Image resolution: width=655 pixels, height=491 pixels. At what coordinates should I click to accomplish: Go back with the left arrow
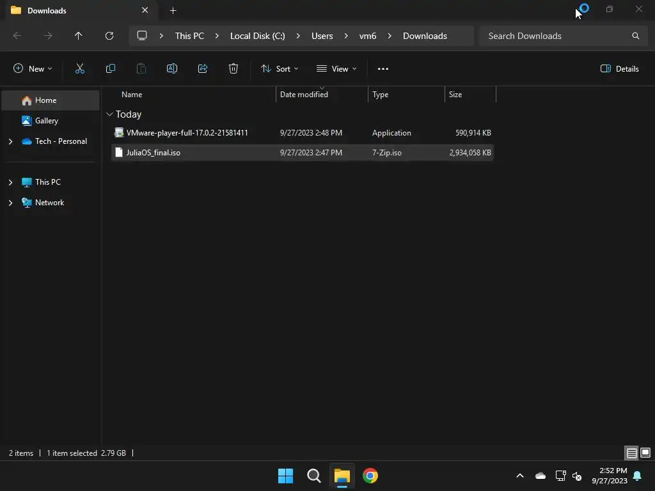tap(17, 36)
